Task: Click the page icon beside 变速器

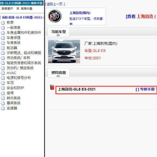Action: pyautogui.click(x=3, y=108)
